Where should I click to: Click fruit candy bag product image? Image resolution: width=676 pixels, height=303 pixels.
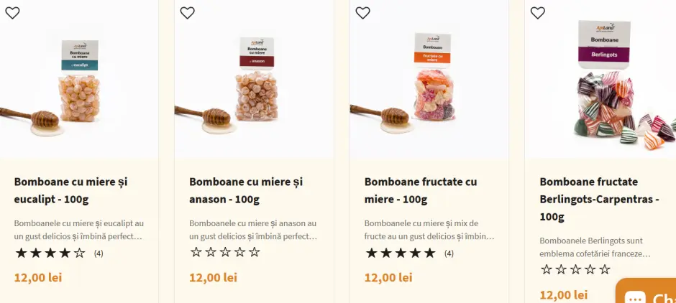click(433, 83)
